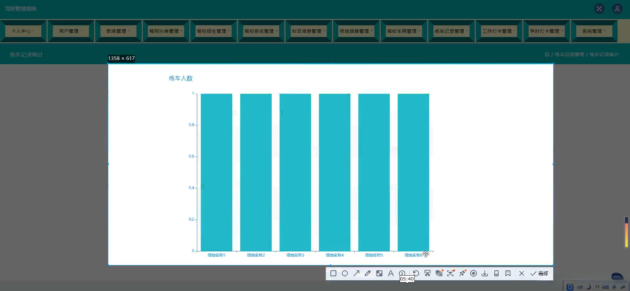630x291 pixels.
Task: Click the scissors long-screenshot icon
Action: 428,273
